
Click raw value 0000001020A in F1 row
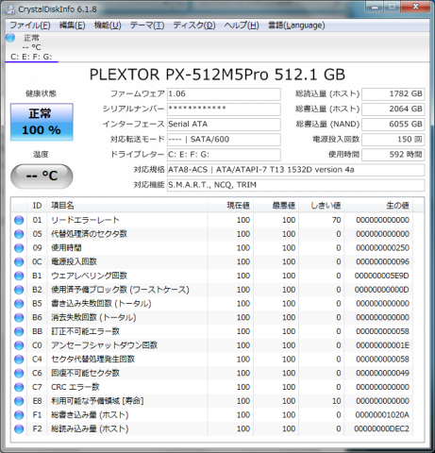point(382,415)
